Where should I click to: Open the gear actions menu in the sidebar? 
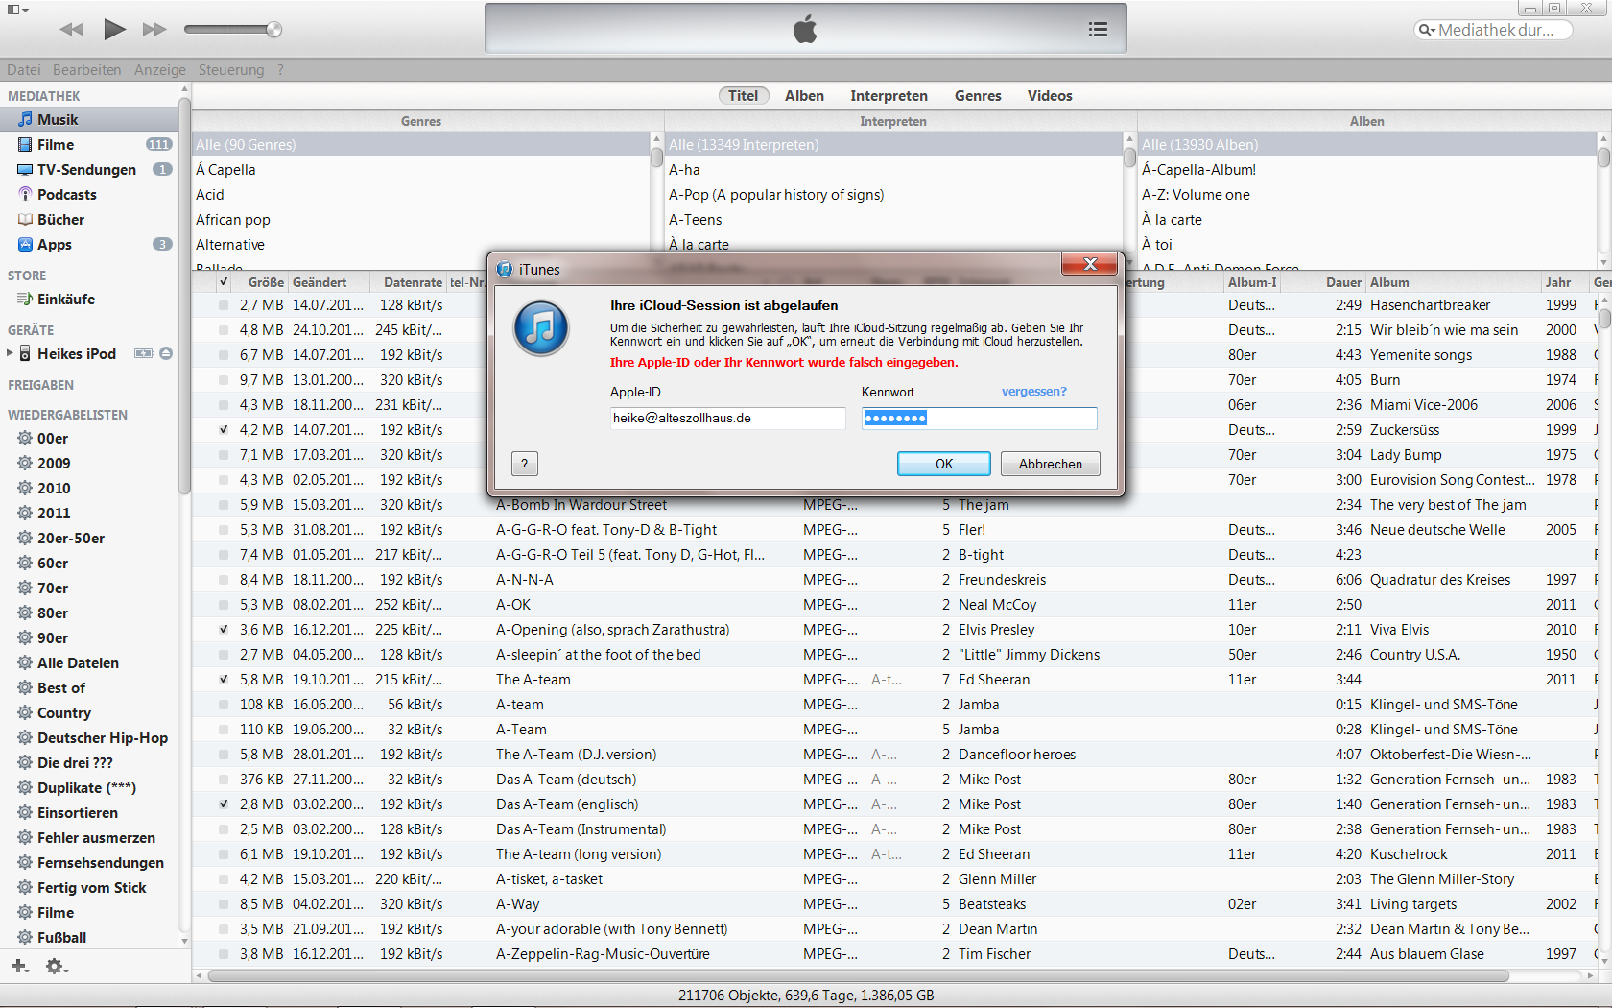pos(57,967)
